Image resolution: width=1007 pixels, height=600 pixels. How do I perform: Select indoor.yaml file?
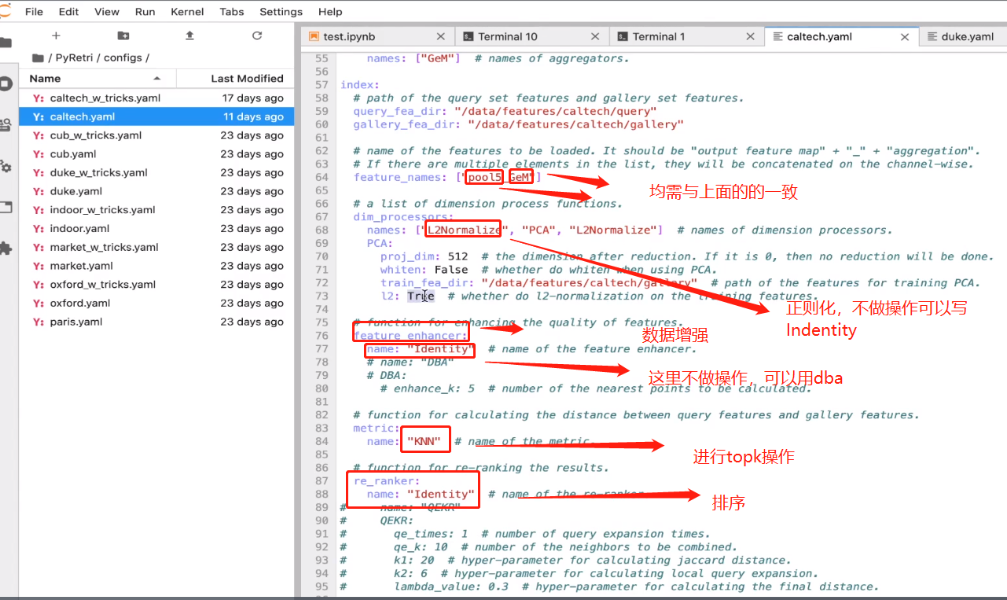click(157, 229)
